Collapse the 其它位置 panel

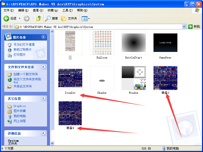click(43, 99)
